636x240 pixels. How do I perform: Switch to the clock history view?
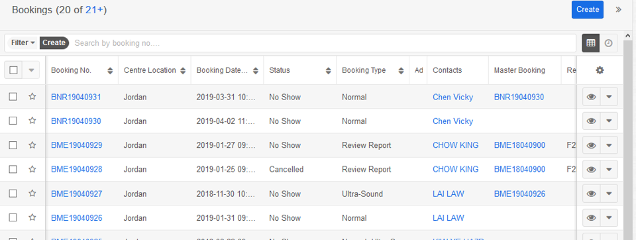[608, 43]
